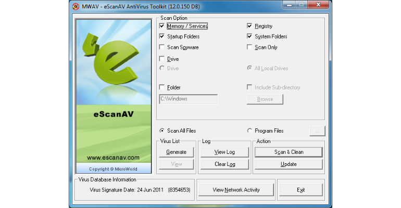Image resolution: width=401 pixels, height=208 pixels.
Task: Open the ellipsis file types button
Action: point(317,131)
